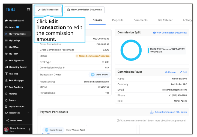197x137 pixels.
Task: Open My Listings in the sidebar
Action: (x=14, y=41)
